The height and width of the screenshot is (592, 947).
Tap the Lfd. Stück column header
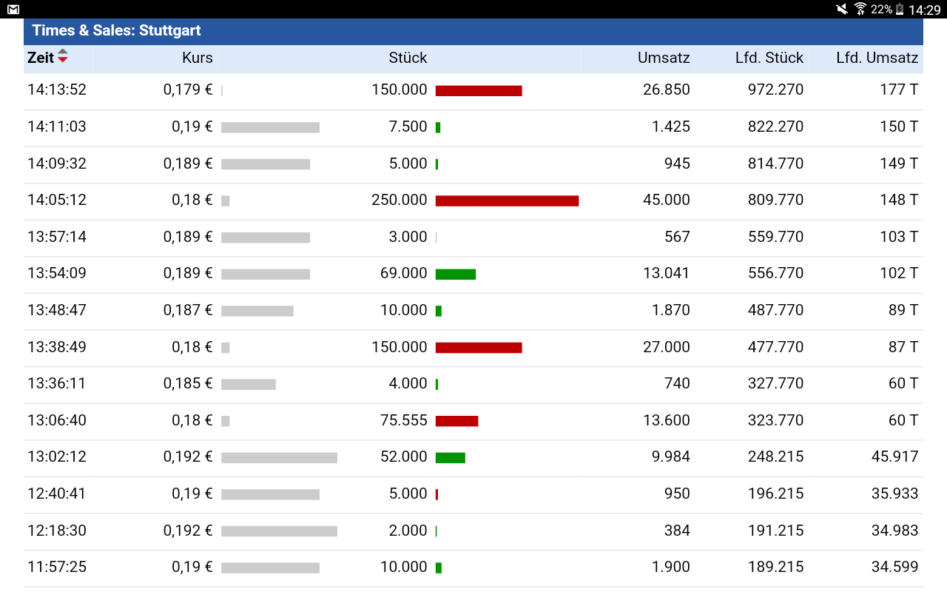pyautogui.click(x=769, y=58)
